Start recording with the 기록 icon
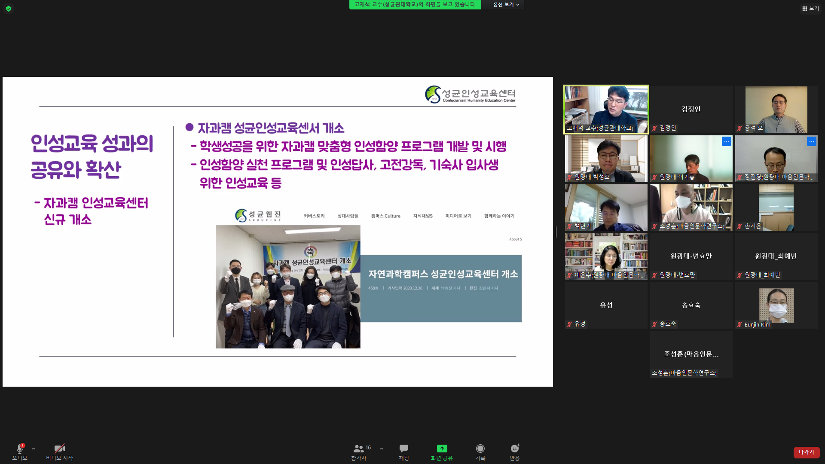825x464 pixels. click(480, 449)
